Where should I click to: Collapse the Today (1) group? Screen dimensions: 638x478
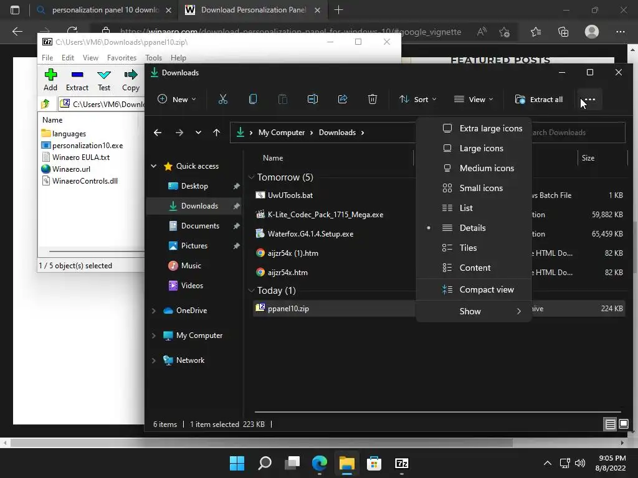click(252, 291)
